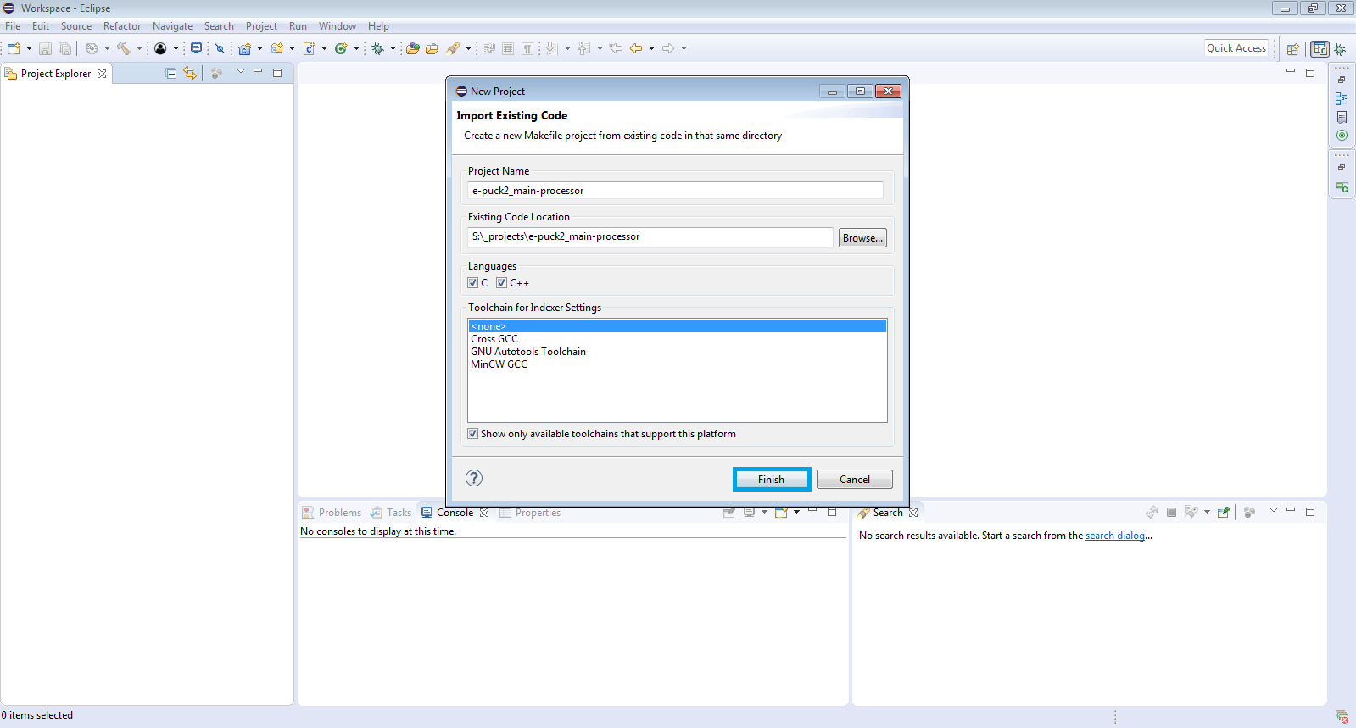Uncheck the C language checkbox

(473, 283)
